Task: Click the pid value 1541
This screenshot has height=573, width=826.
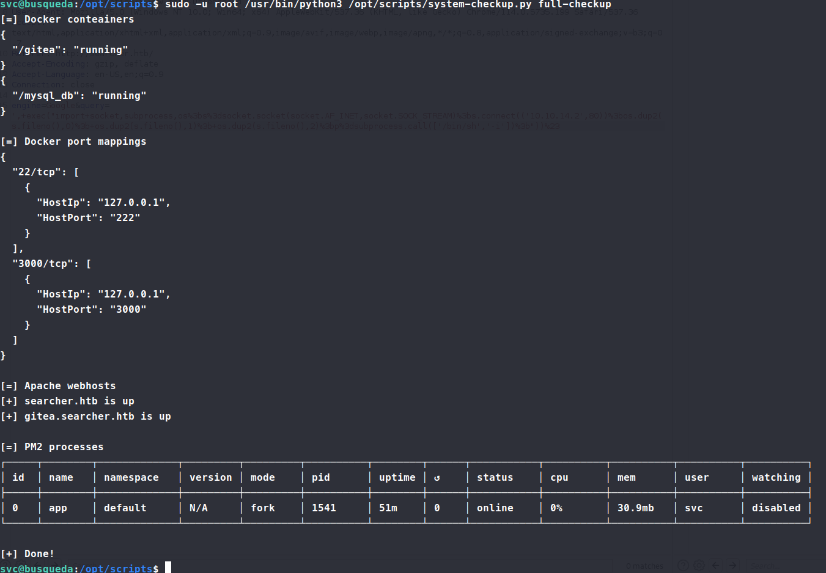Action: coord(323,508)
